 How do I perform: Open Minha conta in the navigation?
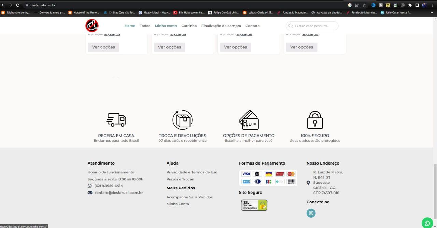coord(166,26)
